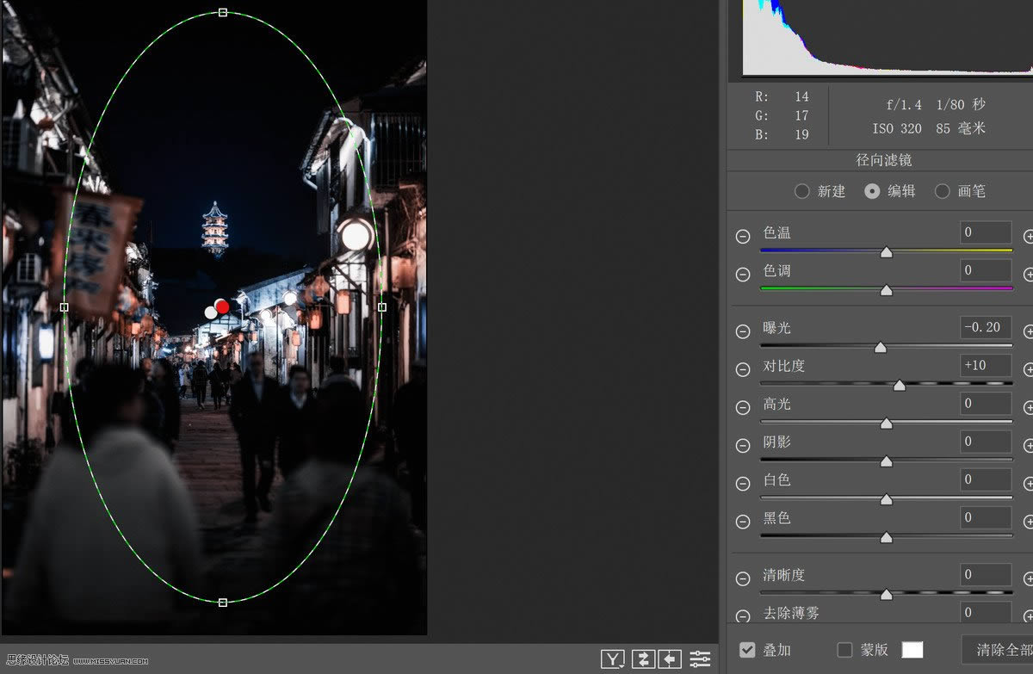Viewport: 1033px width, 674px height.
Task: Click the white mask color swatch
Action: (912, 649)
